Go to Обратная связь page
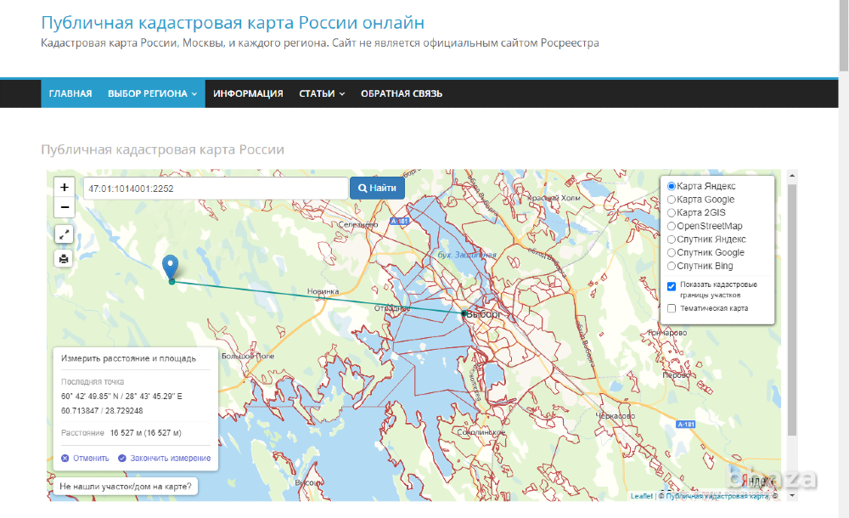 (x=402, y=93)
